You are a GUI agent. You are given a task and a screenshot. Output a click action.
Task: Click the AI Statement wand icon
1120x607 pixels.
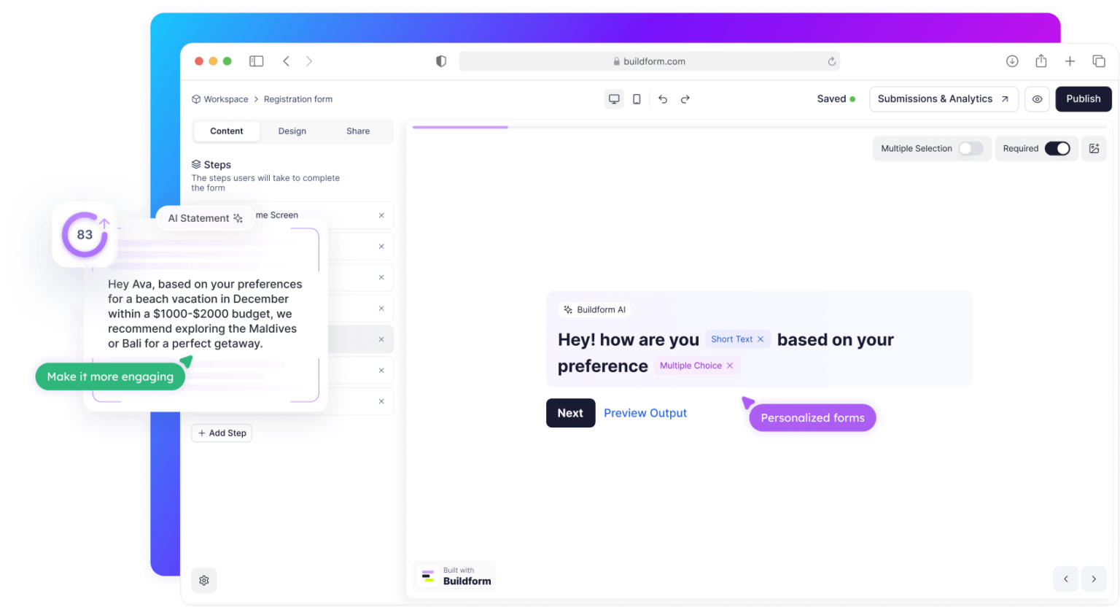click(238, 218)
